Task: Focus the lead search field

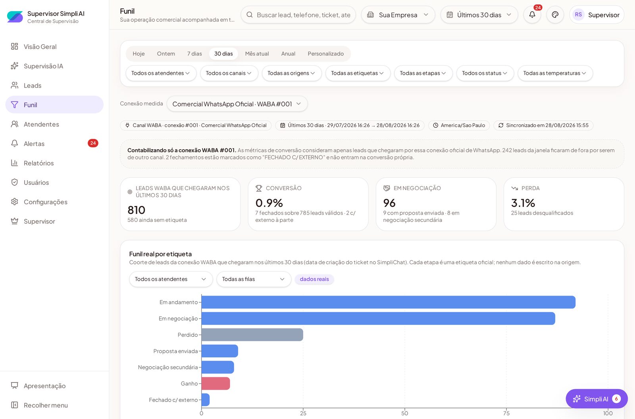Action: pos(298,15)
